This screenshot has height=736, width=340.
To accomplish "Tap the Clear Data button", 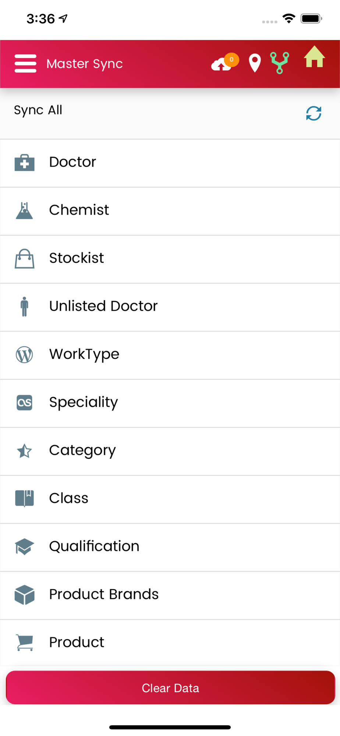I will tap(170, 687).
